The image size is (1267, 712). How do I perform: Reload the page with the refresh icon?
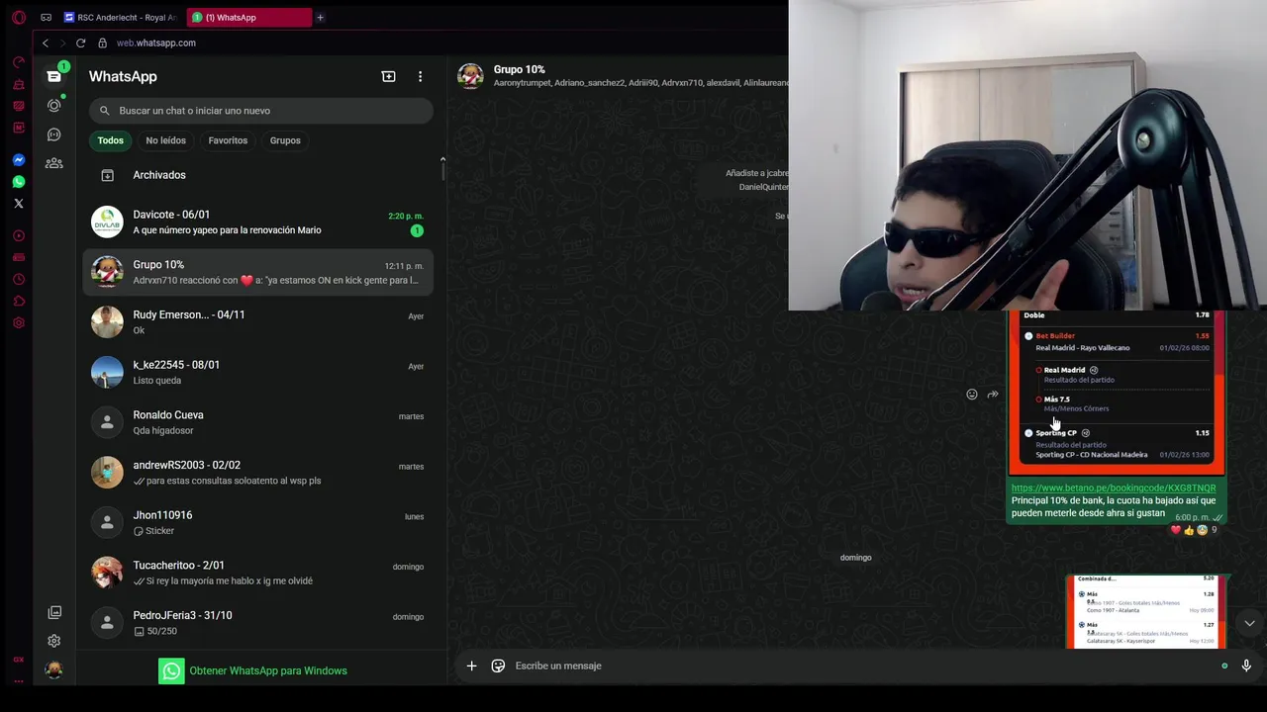[80, 43]
